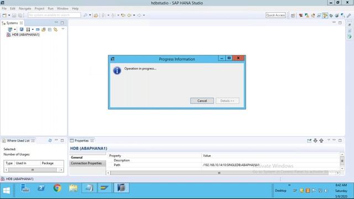Open the Project menu
354x199 pixels.
pos(39,9)
